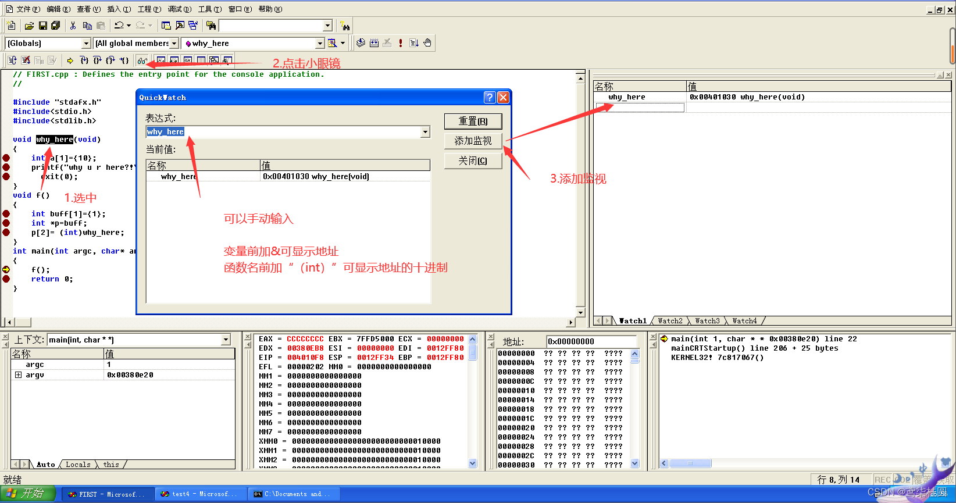Open the 工具 (Tools) menu
This screenshot has width=956, height=503.
209,9
